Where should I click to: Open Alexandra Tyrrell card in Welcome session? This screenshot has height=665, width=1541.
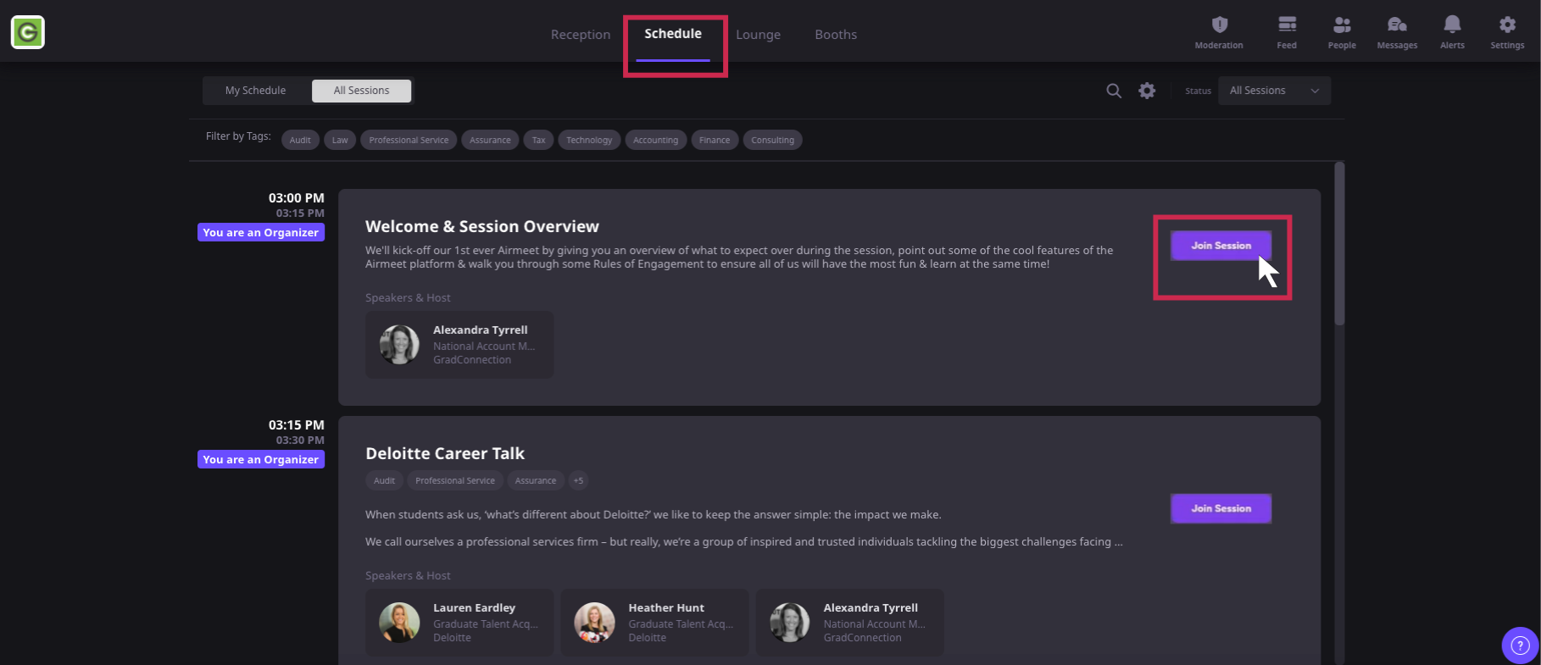(x=459, y=345)
